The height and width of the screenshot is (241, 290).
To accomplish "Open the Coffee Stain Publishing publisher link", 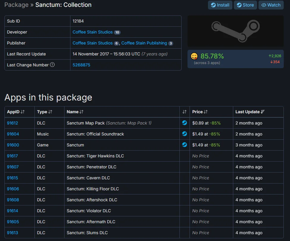I will (x=144, y=43).
